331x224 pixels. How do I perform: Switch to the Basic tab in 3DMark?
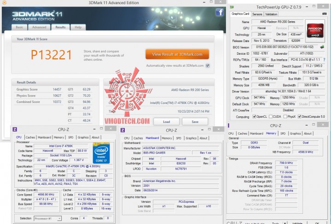coord(19,27)
